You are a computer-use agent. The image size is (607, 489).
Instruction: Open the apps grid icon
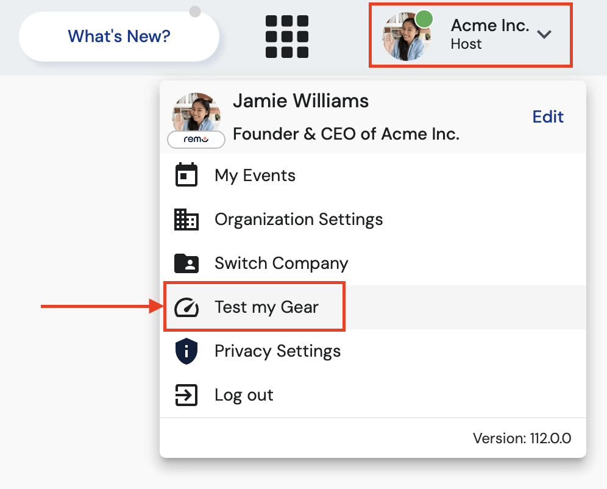(x=287, y=37)
